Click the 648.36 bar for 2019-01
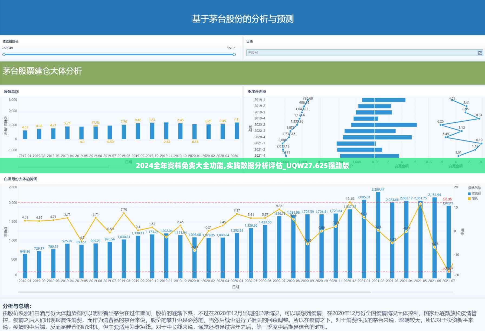This screenshot has width=485, height=331. [x=25, y=266]
